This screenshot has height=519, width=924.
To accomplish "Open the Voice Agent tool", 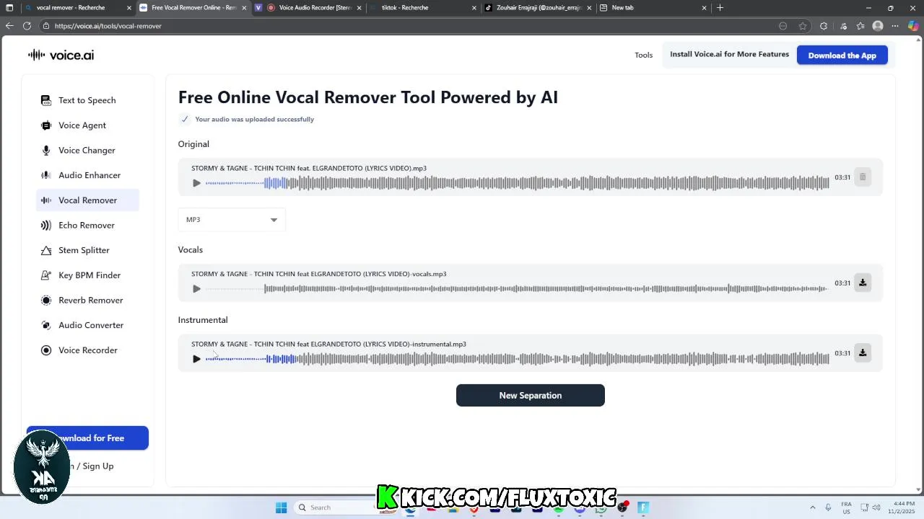I will (x=87, y=125).
